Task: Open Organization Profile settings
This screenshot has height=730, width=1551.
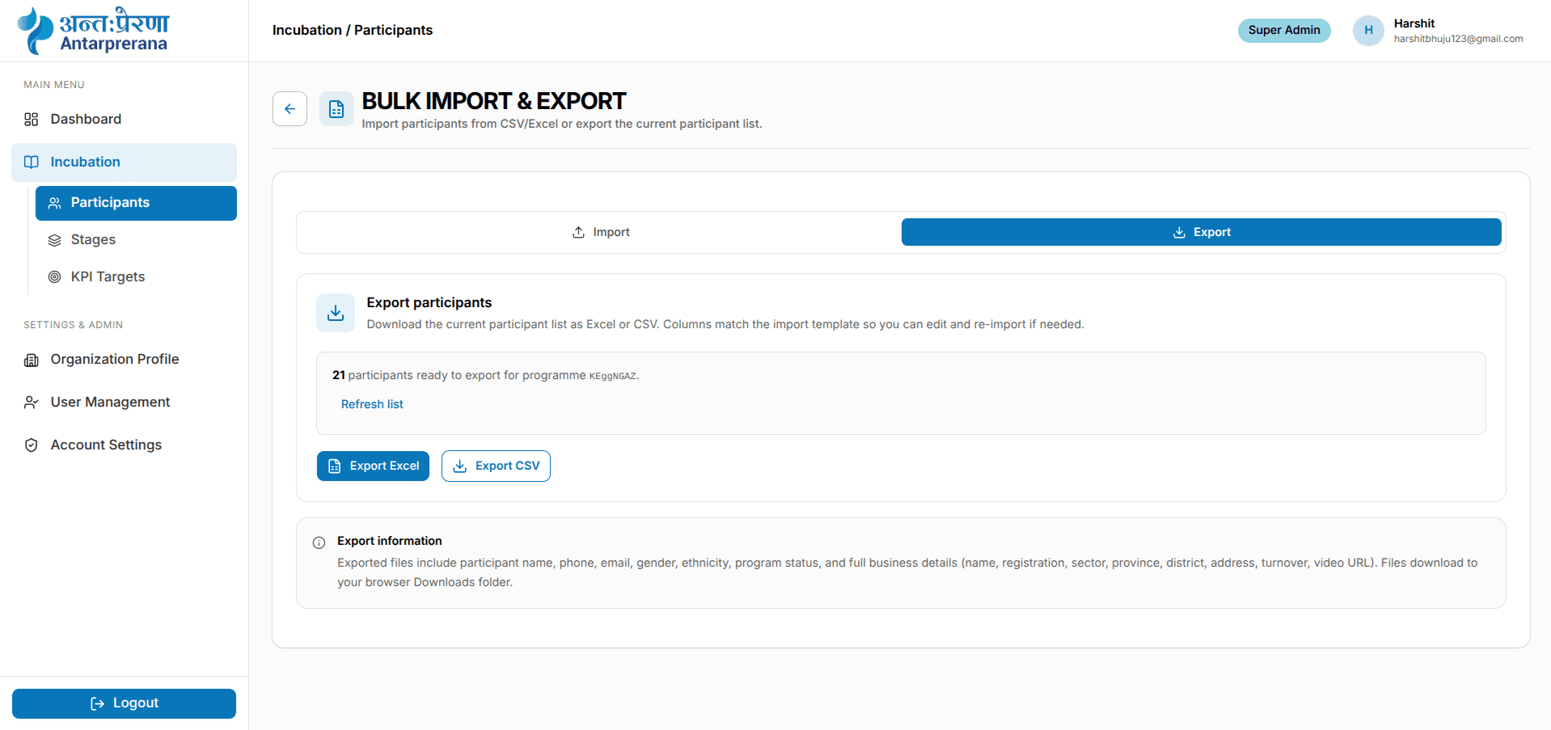Action: pyautogui.click(x=124, y=360)
